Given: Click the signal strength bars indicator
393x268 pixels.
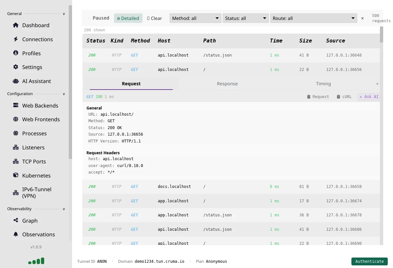Looking at the screenshot, I should point(36,261).
